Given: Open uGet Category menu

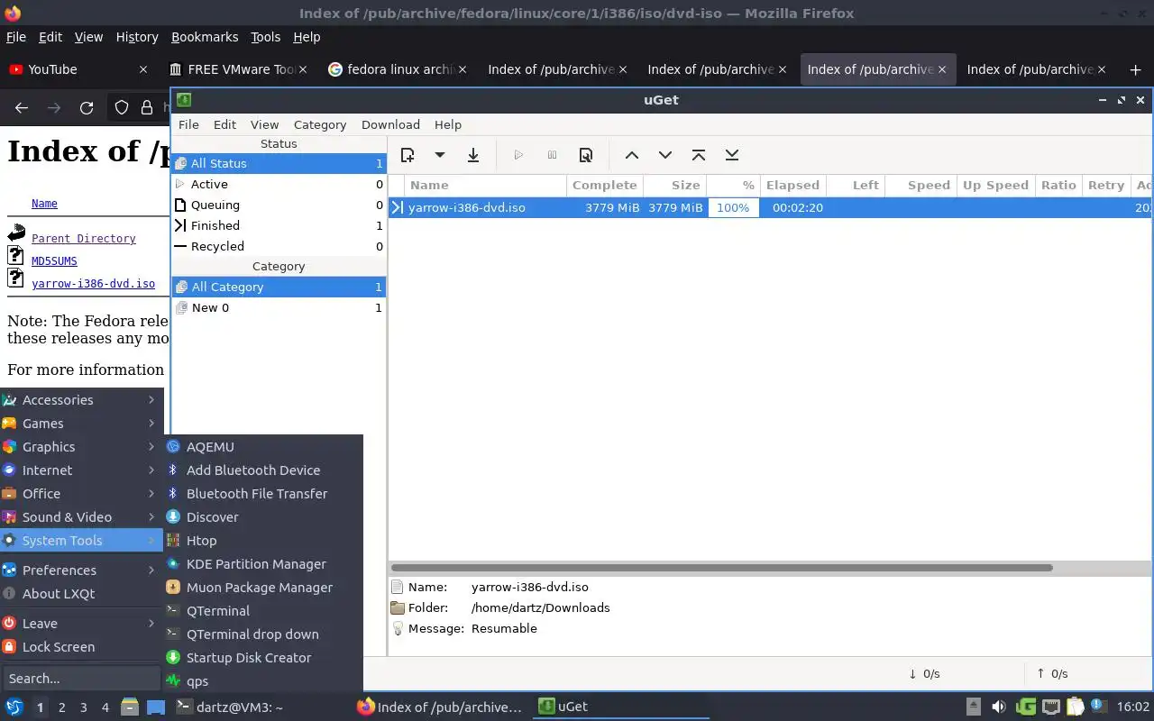Looking at the screenshot, I should point(320,124).
